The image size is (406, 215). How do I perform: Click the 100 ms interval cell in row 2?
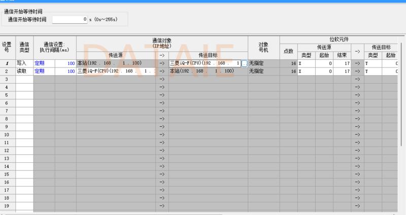pyautogui.click(x=65, y=71)
